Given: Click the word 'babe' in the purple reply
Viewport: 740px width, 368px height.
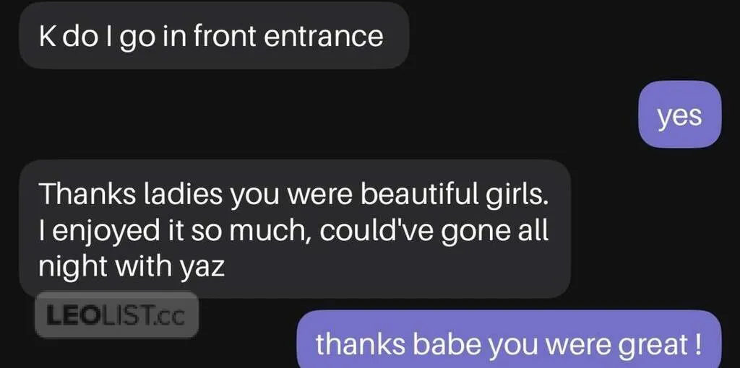Looking at the screenshot, I should pyautogui.click(x=444, y=344).
